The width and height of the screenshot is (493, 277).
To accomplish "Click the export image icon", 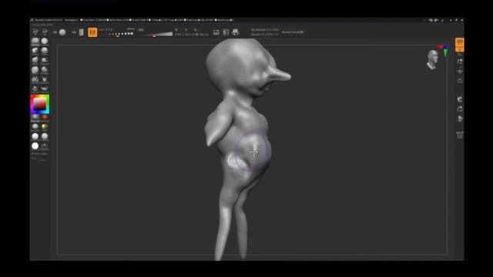I will point(216,32).
